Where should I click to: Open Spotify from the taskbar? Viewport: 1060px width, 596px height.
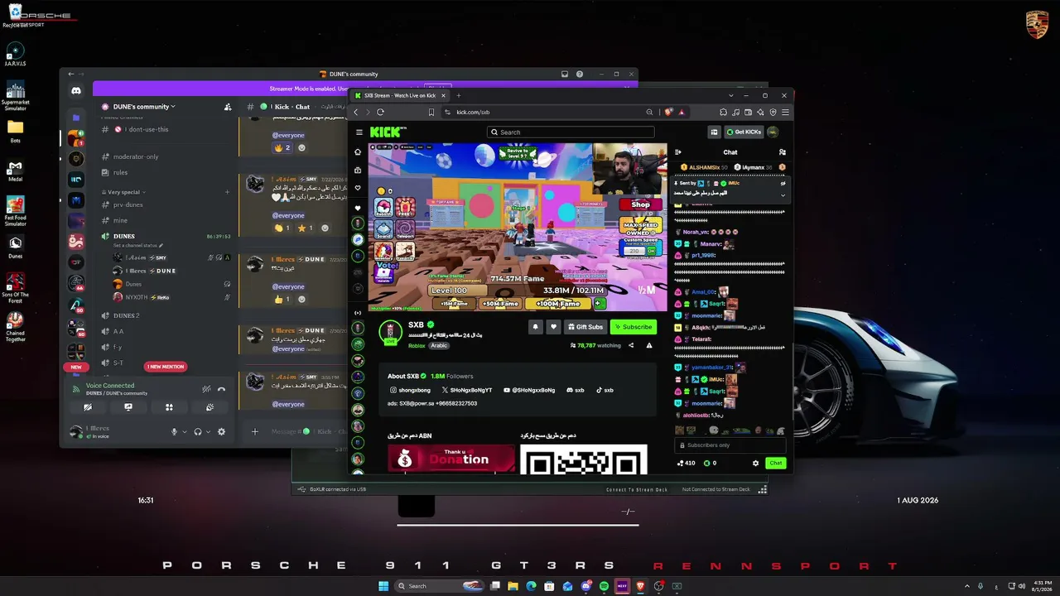tap(604, 586)
